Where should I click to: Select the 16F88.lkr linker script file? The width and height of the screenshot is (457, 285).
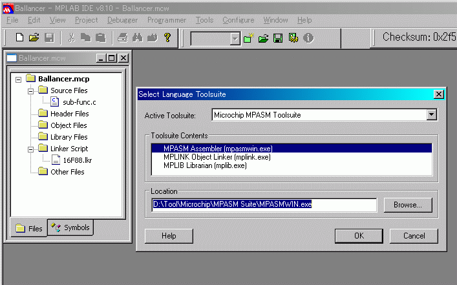[x=78, y=160]
